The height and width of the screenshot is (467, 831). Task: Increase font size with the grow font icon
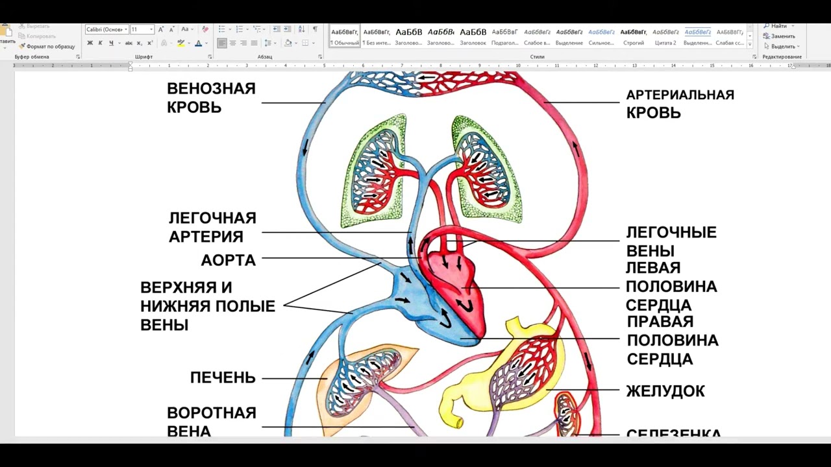162,29
